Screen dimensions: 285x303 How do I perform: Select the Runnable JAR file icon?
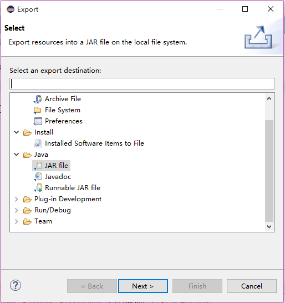coord(38,188)
